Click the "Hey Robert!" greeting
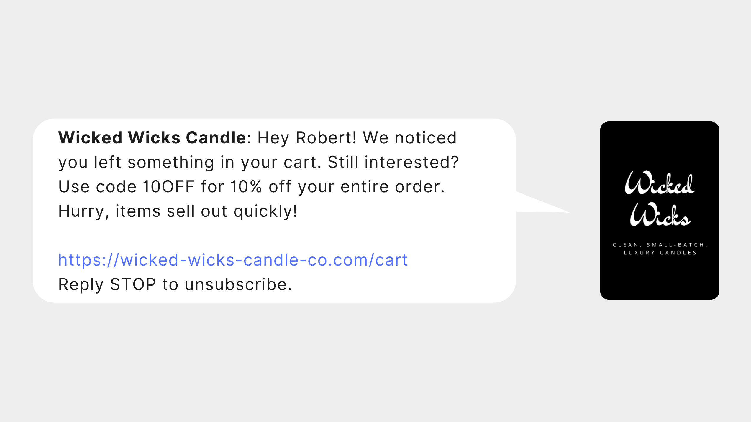The image size is (751, 422). (x=307, y=138)
